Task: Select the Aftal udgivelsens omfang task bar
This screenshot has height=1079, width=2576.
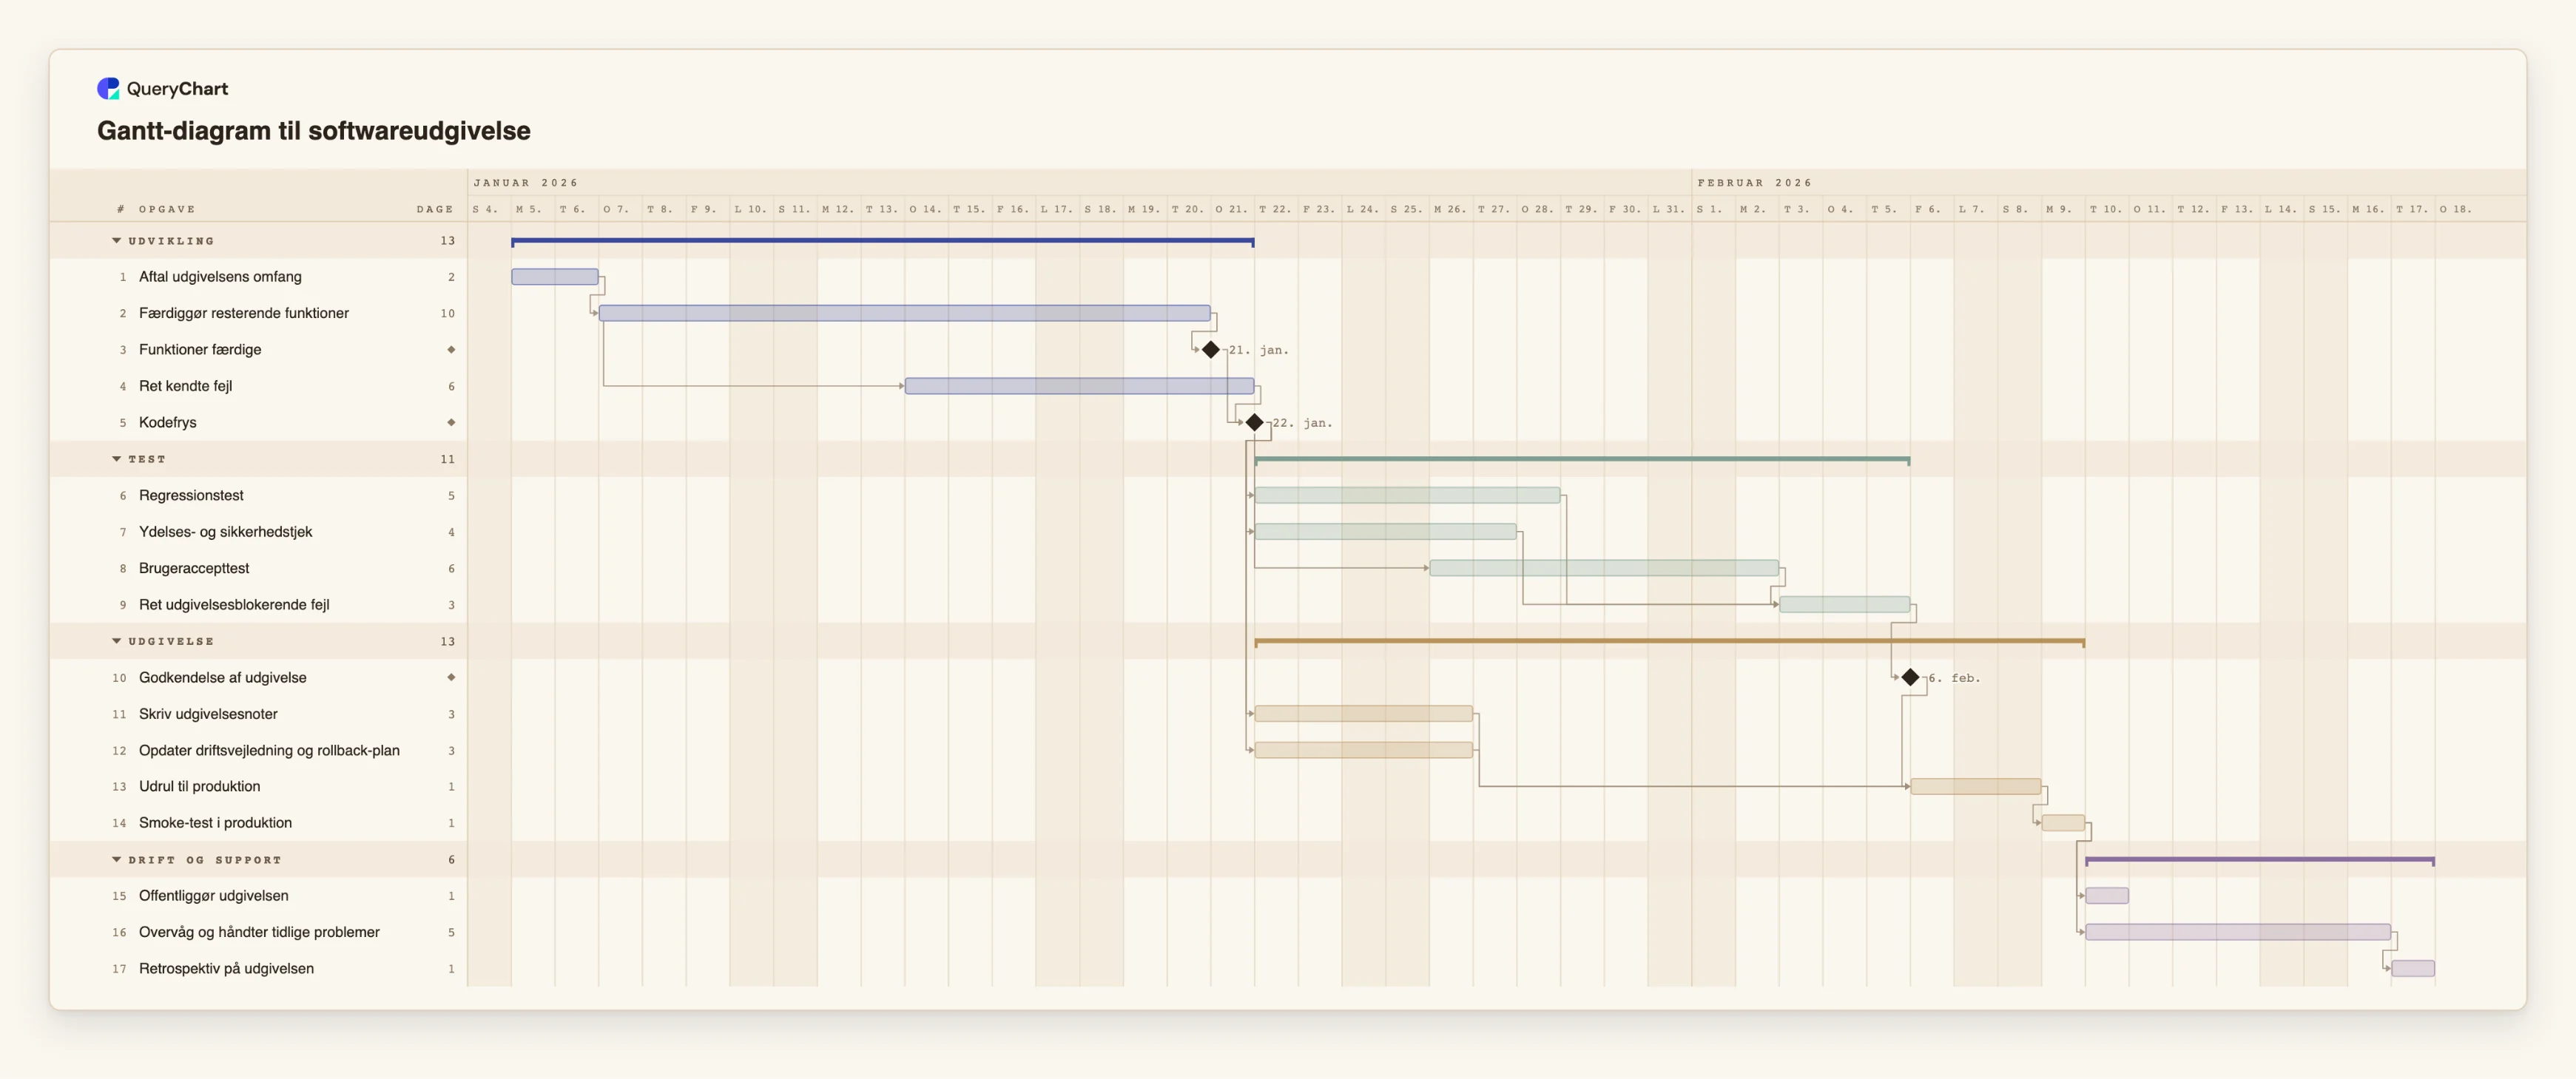Action: click(x=555, y=277)
